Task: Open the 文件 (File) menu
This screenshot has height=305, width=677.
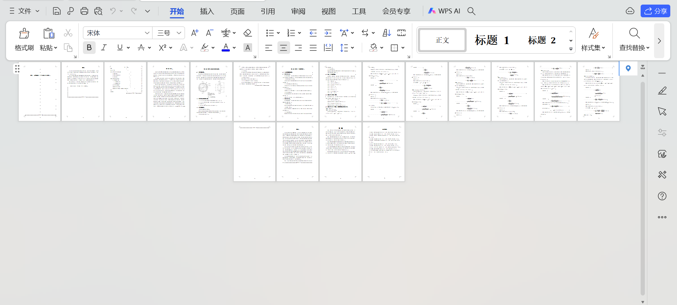Action: (x=24, y=11)
